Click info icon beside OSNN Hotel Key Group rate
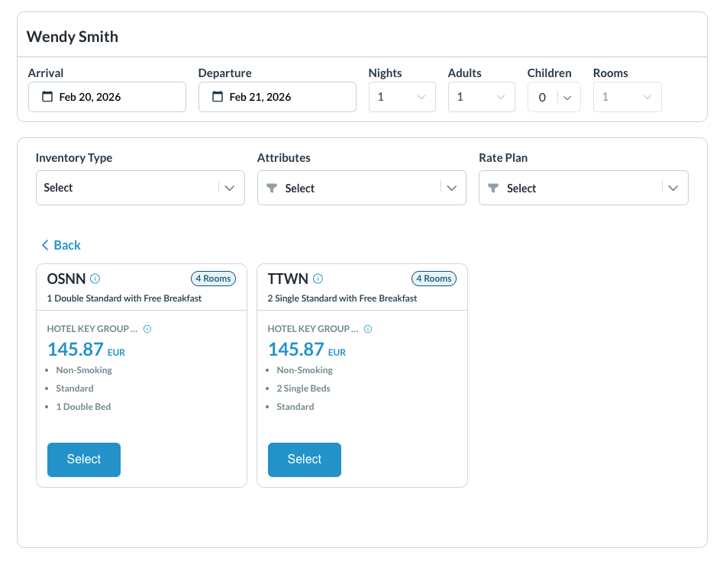The height and width of the screenshot is (561, 723). click(x=147, y=329)
